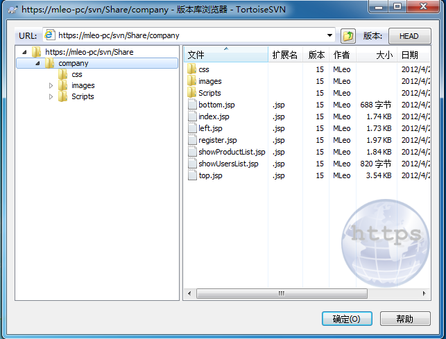Click the index.jsp file icon
Viewport: 446px width, 339px height.
[192, 116]
